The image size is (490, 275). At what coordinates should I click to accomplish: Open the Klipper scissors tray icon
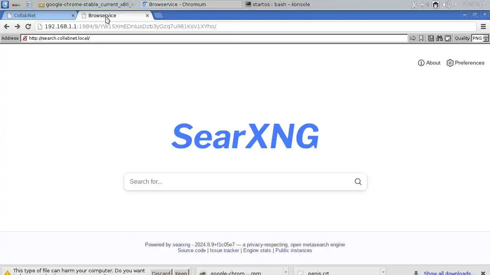pyautogui.click(x=414, y=5)
